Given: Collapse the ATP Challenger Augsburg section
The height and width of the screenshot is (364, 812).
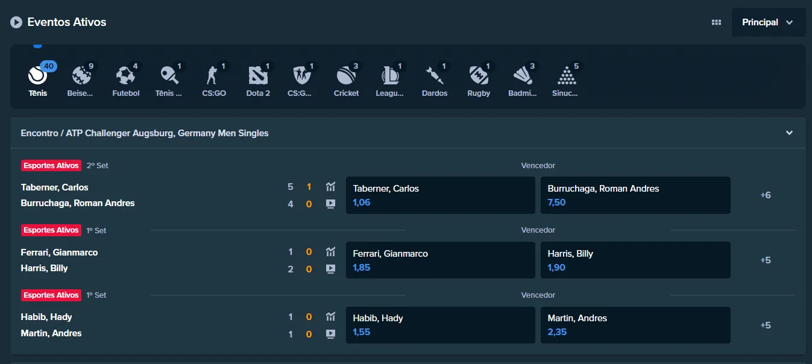Looking at the screenshot, I should pos(789,133).
